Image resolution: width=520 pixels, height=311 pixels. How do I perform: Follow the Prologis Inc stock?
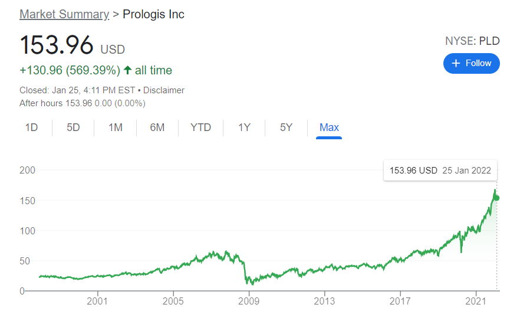471,63
